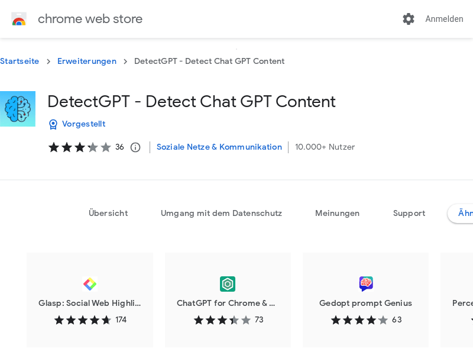Image resolution: width=473 pixels, height=355 pixels.
Task: Switch to the Meinungen tab
Action: (x=337, y=214)
